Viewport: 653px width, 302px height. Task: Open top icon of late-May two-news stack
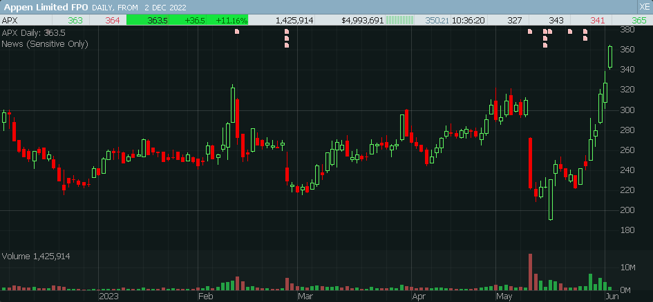[x=585, y=31]
